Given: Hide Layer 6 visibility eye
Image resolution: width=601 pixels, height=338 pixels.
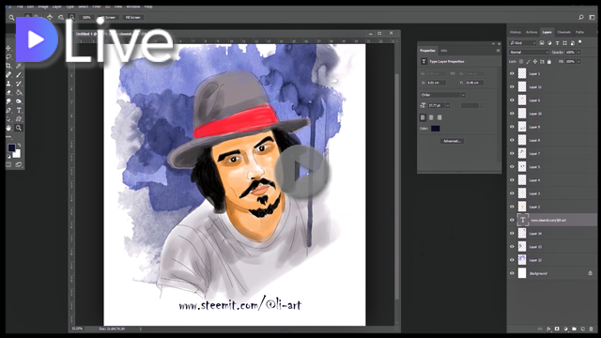Looking at the screenshot, I should (x=512, y=100).
